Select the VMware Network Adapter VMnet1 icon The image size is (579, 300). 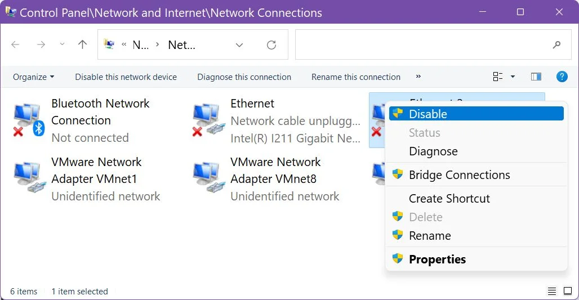click(x=29, y=178)
